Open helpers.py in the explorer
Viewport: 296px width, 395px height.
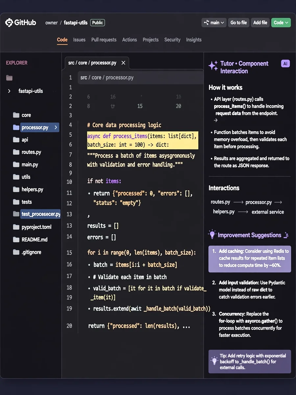click(x=33, y=190)
